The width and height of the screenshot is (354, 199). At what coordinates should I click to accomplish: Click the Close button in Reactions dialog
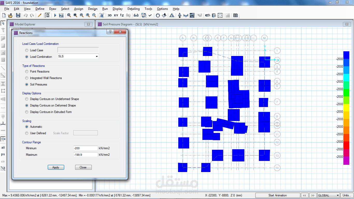(83, 167)
